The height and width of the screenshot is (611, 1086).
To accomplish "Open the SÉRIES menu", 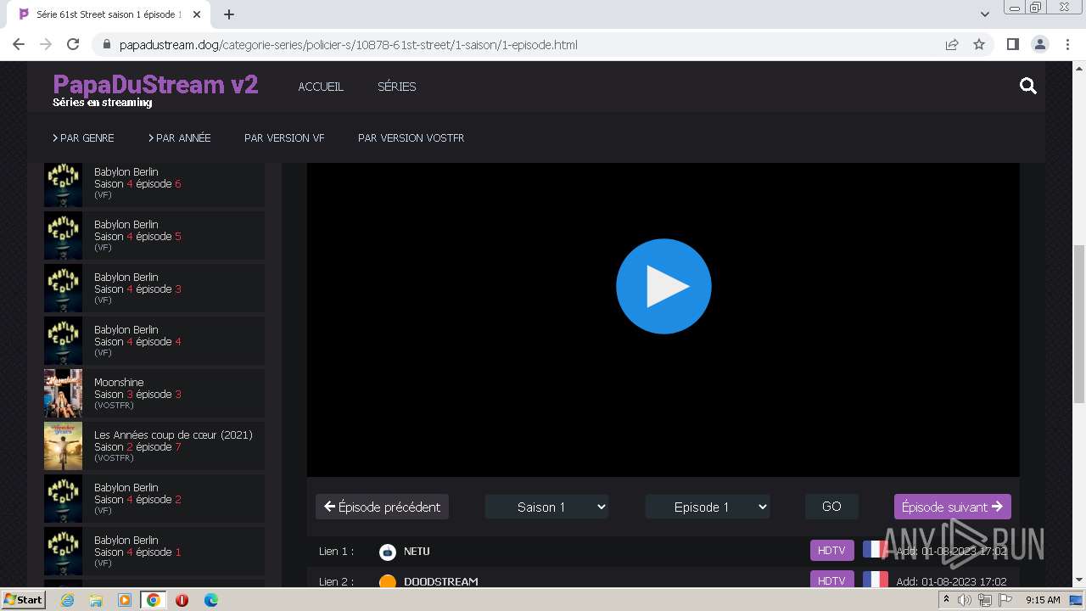I will coord(396,87).
